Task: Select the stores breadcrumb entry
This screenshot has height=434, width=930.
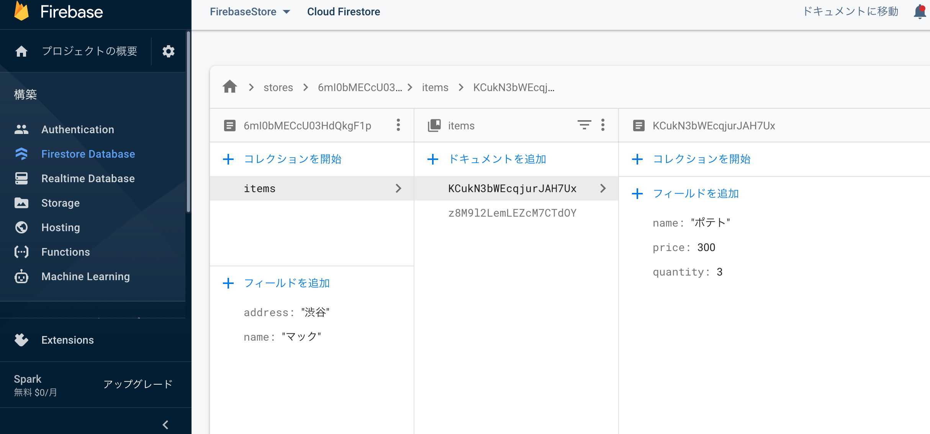Action: [x=278, y=87]
